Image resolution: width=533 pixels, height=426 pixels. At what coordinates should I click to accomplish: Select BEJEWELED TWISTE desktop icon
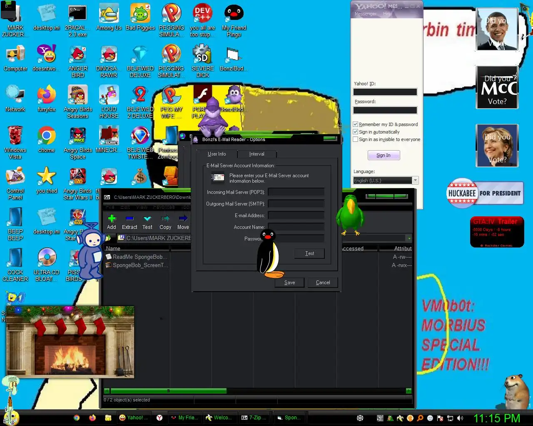140,143
